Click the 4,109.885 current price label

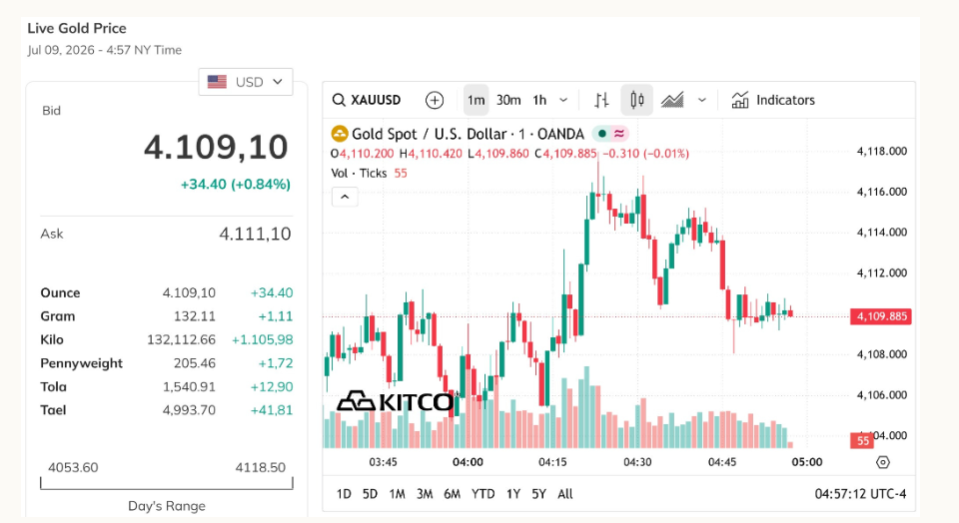[x=881, y=316]
